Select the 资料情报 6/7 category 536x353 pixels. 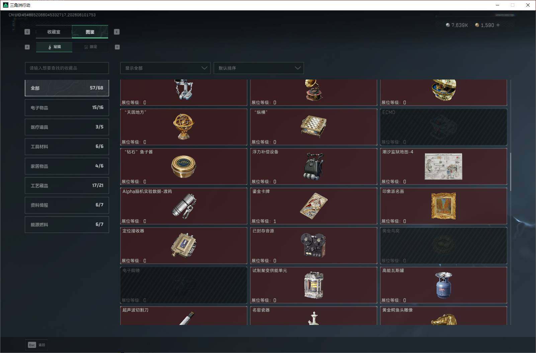pos(67,205)
